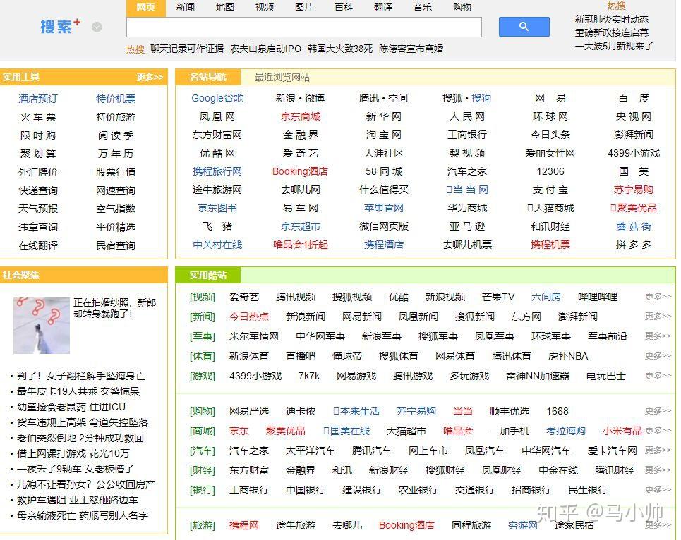This screenshot has height=540, width=681.
Task: Open 穷游网 in the travel row
Action: pos(522,525)
